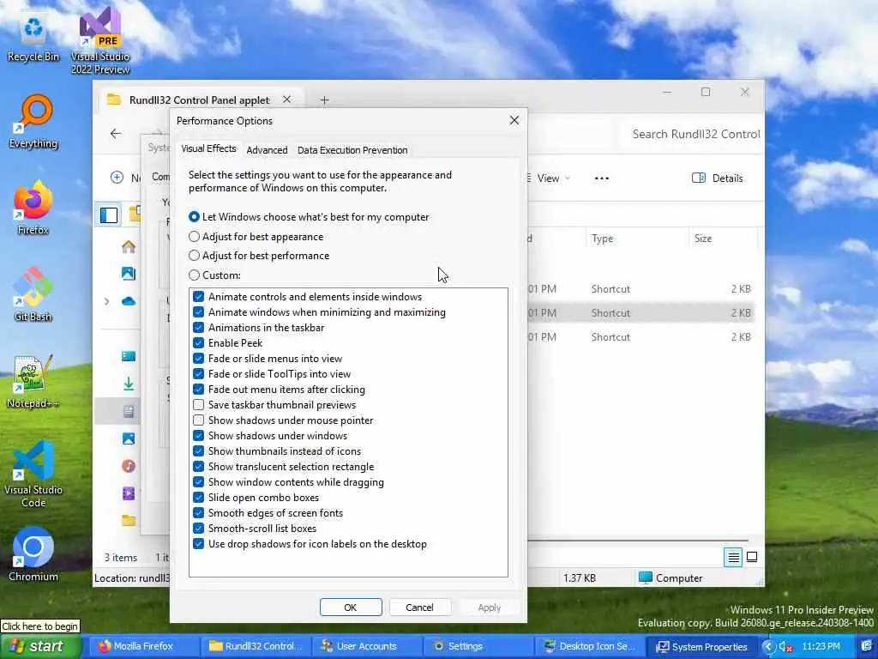
Task: Select the Rundll32 Control Panel applet tab
Action: 199,100
